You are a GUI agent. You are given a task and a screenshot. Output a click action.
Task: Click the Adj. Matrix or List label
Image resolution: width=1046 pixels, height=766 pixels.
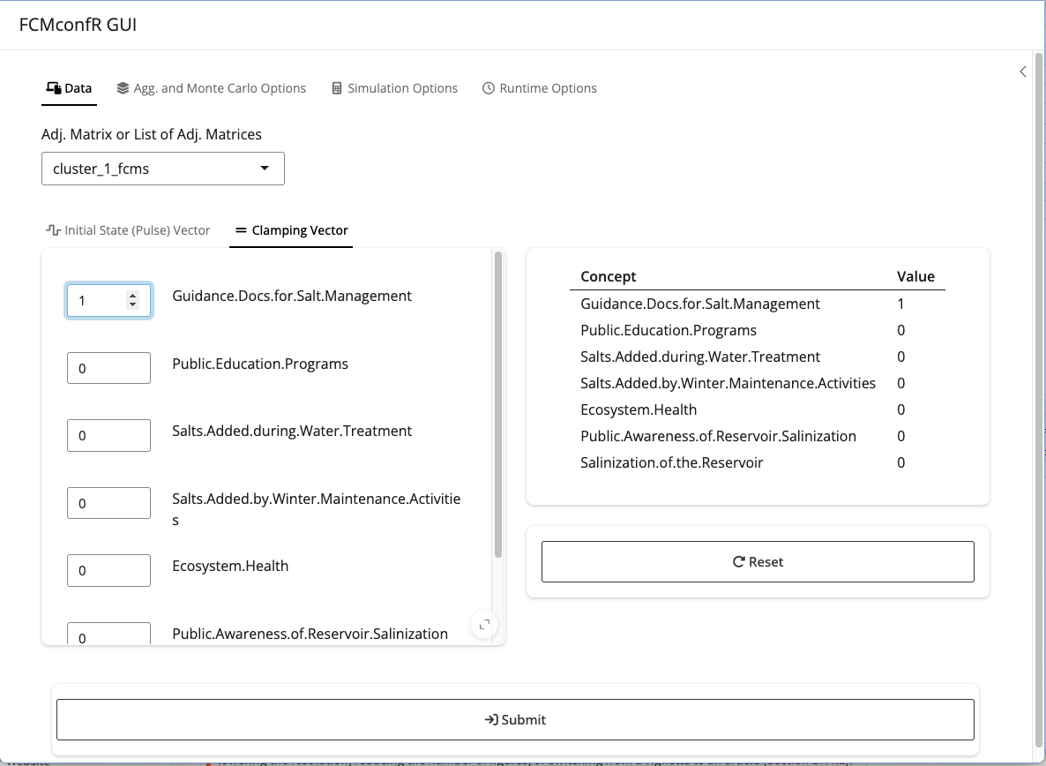tap(152, 134)
